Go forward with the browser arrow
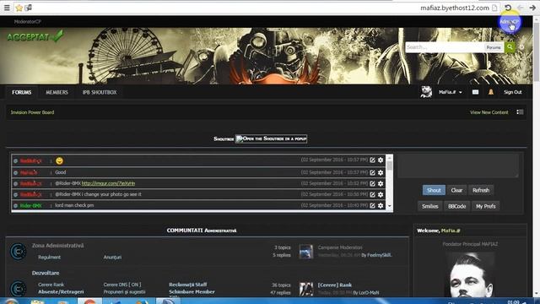Screen dimensions: 540x304 [x=532, y=8]
